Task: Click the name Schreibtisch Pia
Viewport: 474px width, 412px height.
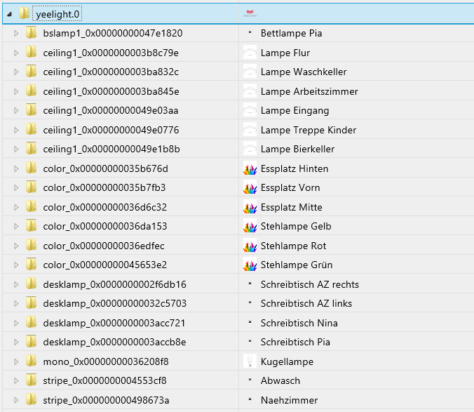Action: [296, 342]
